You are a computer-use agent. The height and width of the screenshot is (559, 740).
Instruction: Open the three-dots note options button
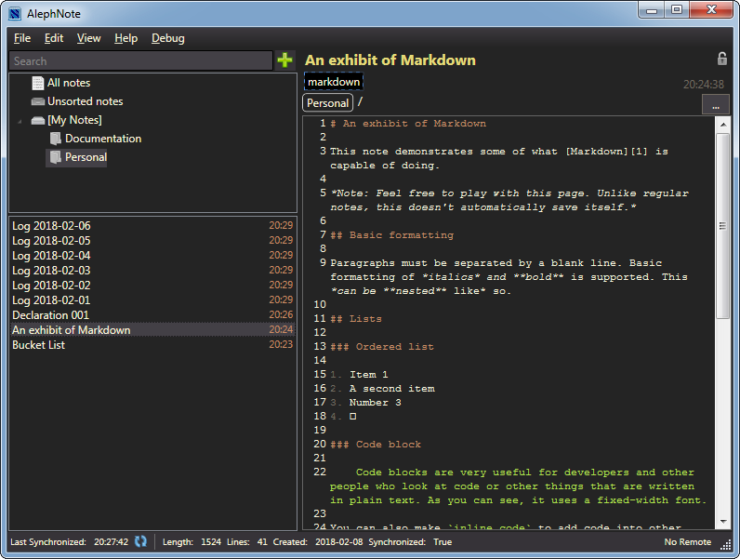coord(715,106)
